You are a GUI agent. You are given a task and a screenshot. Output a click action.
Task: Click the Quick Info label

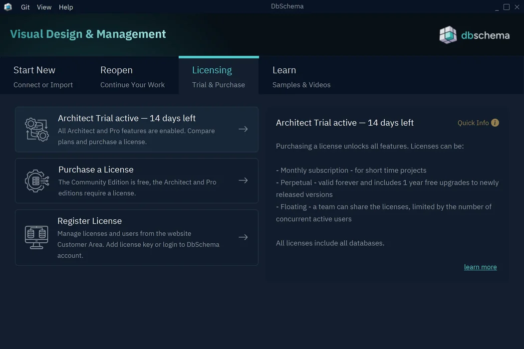coord(473,123)
